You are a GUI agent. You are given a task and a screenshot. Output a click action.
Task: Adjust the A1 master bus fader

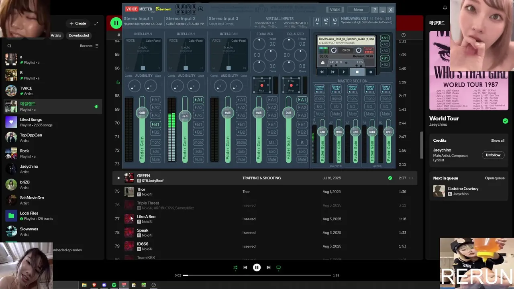point(322,132)
